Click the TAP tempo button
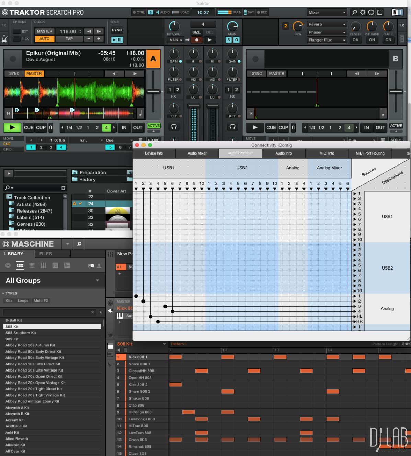 [69, 39]
